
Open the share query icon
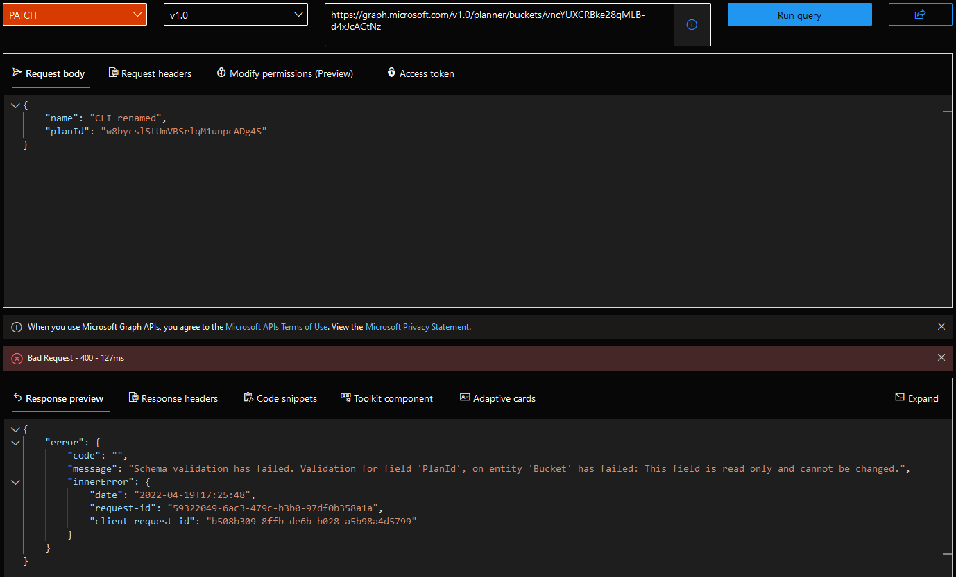click(920, 15)
